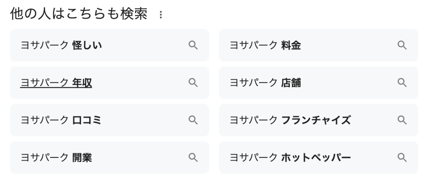
Task: Select the ヨサパーク 開業 related search
Action: [56, 157]
